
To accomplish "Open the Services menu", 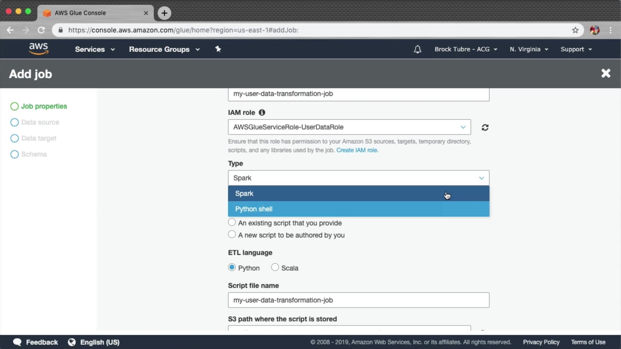I will pos(95,49).
